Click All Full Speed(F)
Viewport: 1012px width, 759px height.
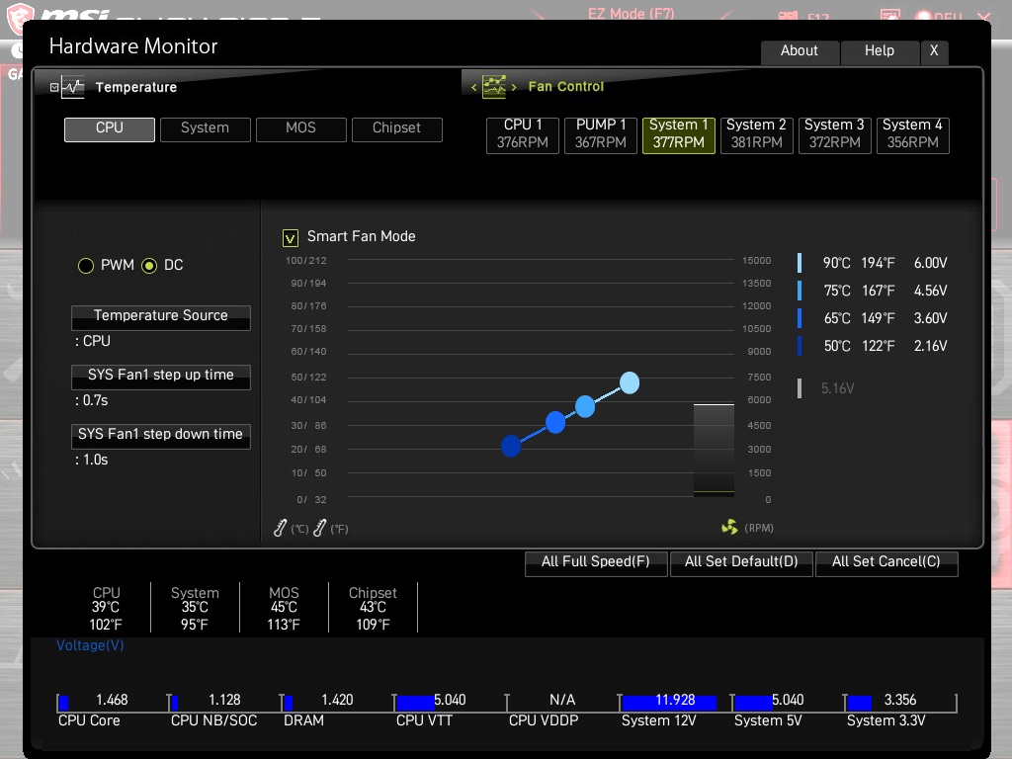tap(596, 562)
